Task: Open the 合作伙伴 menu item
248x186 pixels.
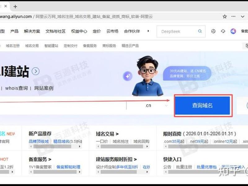Action: pyautogui.click(x=132, y=31)
